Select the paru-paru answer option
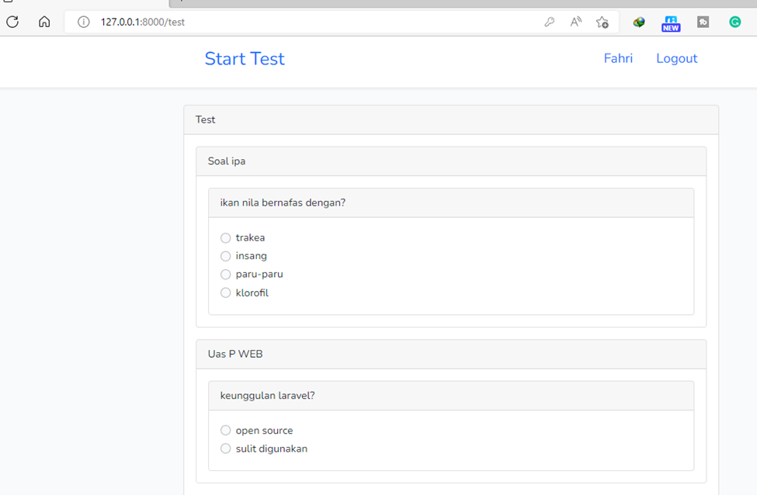757x495 pixels. pyautogui.click(x=225, y=274)
